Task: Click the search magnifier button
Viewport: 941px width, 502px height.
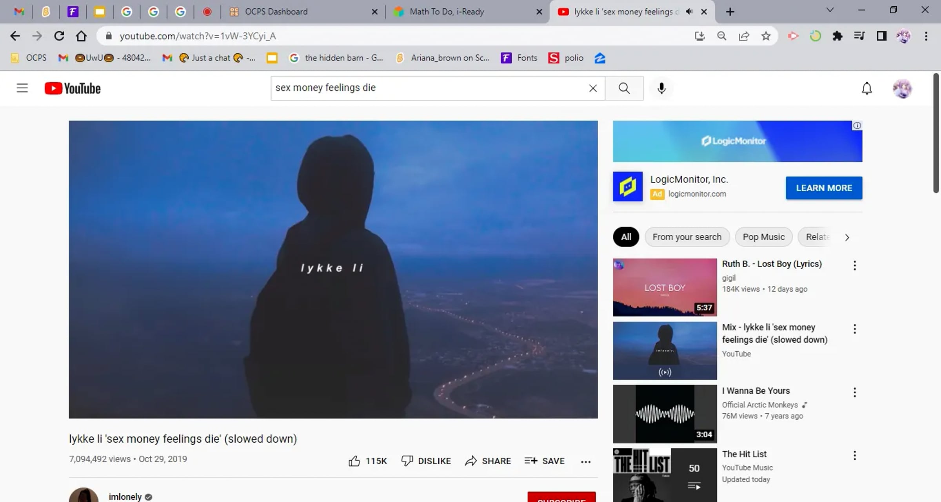Action: [x=624, y=88]
